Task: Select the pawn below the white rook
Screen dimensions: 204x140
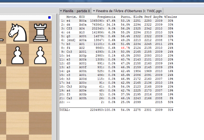Action: tap(40, 54)
